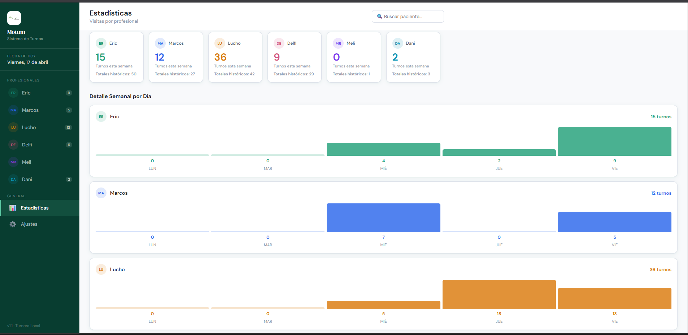Screen dimensions: 688x335
Task: Open the Ajustes menu item
Action: 29,224
